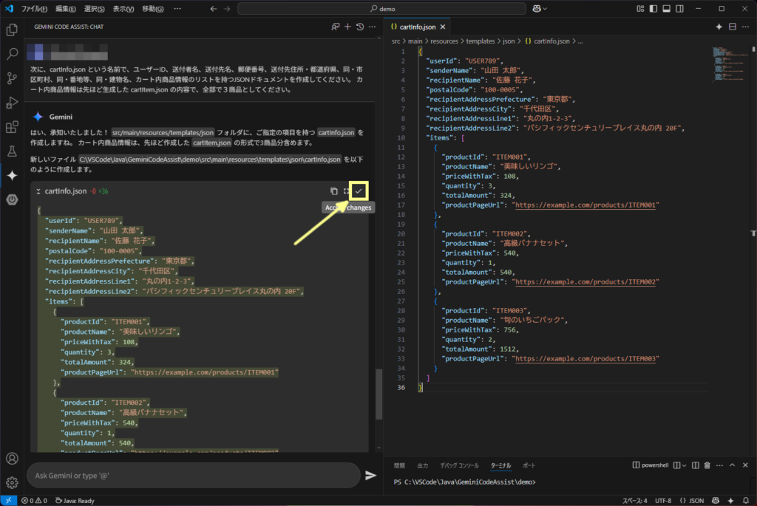
Task: Copy the cartInfo.json code block to clipboard
Action: point(333,191)
